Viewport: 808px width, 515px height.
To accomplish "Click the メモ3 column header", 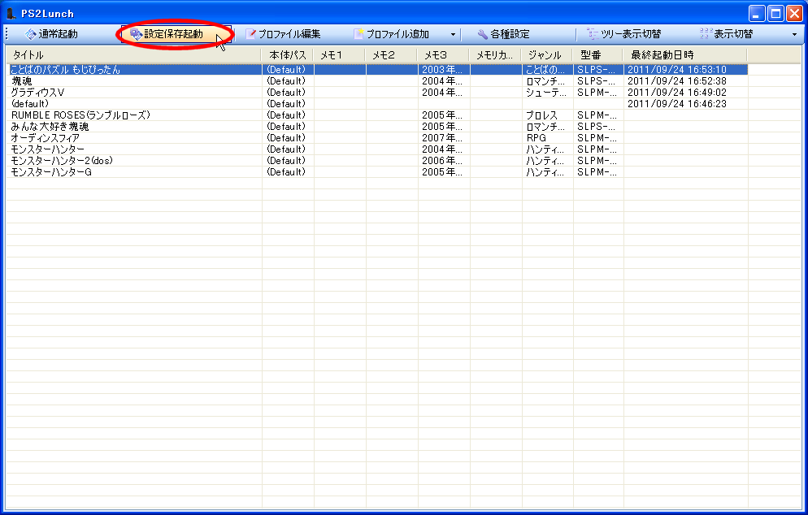I will [443, 55].
